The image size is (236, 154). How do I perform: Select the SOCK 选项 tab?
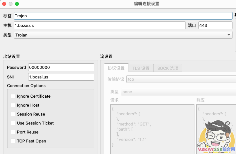tap(168, 68)
